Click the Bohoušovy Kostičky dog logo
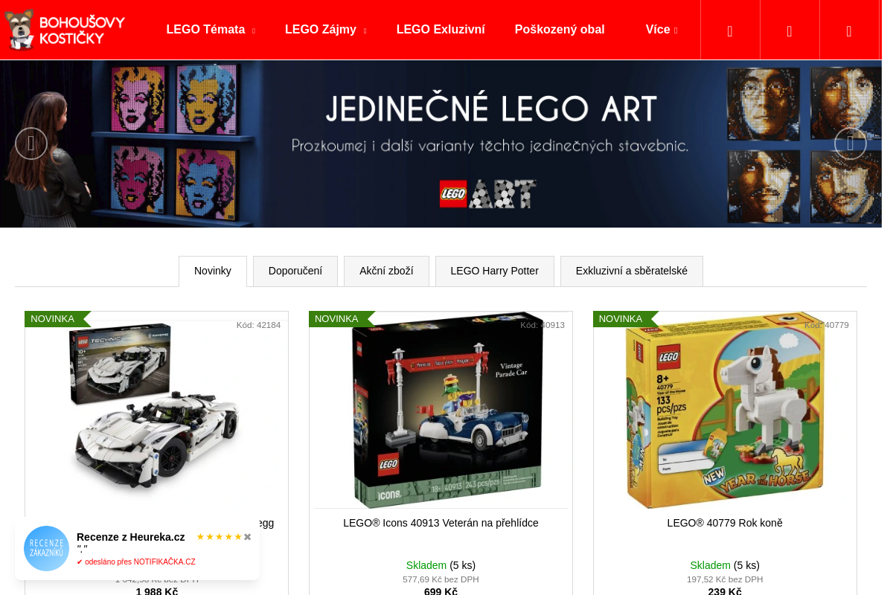Screen dimensions: 893x595 pos(64,30)
